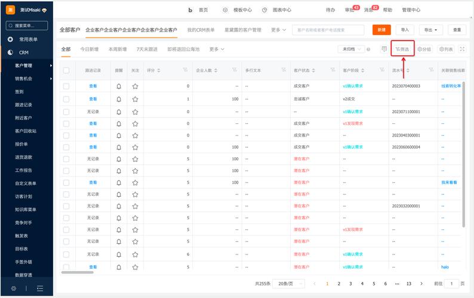Check the row with 2023070400003
This screenshot has width=474, height=298.
(x=66, y=86)
